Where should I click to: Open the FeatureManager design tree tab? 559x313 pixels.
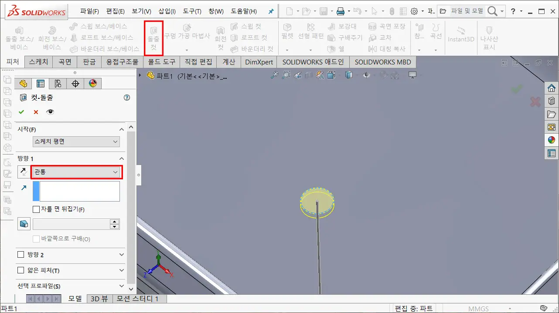[24, 84]
